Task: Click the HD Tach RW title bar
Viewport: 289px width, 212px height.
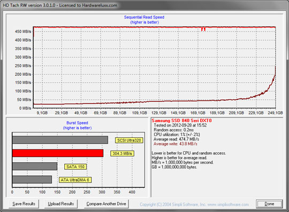Action: click(144, 5)
